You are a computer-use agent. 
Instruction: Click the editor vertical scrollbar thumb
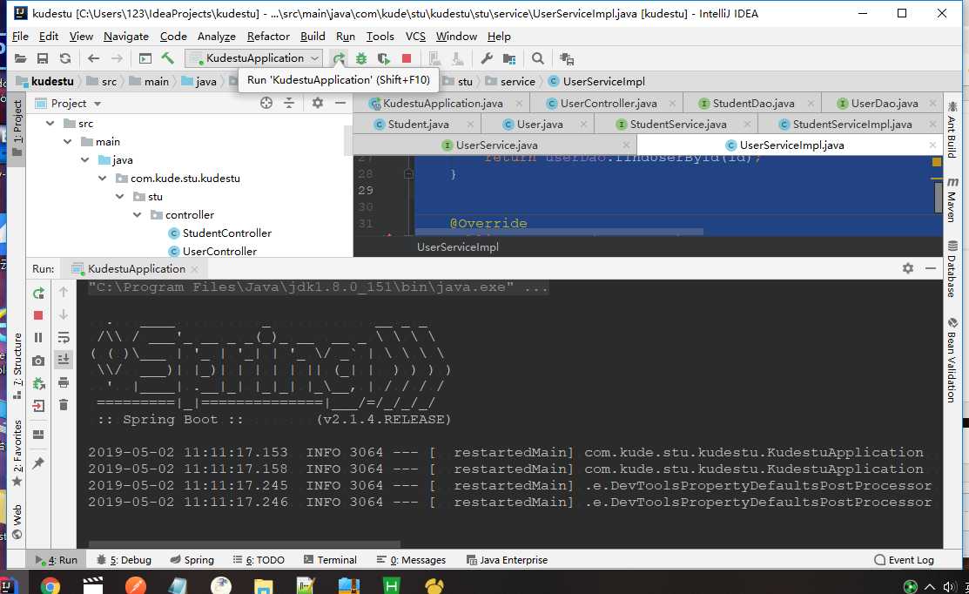pos(939,198)
